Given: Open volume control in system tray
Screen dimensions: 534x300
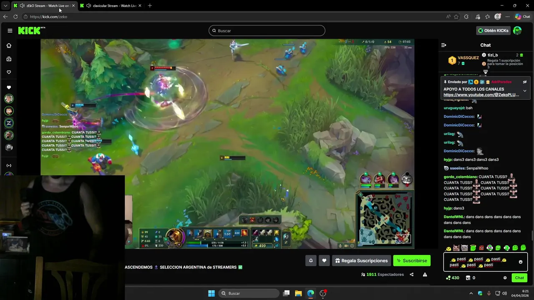Looking at the screenshot, I should click(x=504, y=293).
